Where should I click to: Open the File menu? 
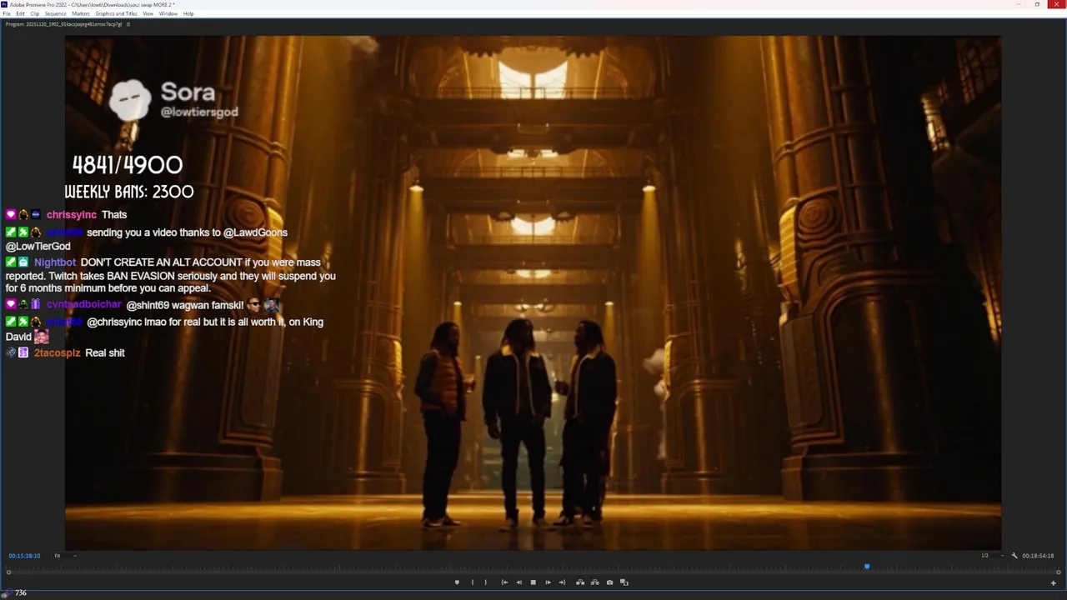point(7,13)
